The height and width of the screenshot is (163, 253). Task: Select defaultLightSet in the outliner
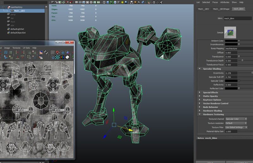[18, 29]
